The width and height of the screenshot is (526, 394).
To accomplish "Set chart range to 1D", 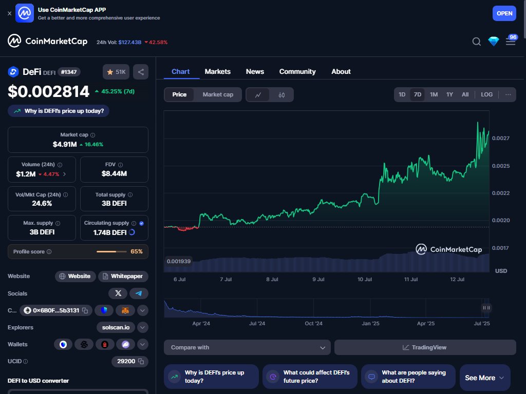I will (402, 94).
